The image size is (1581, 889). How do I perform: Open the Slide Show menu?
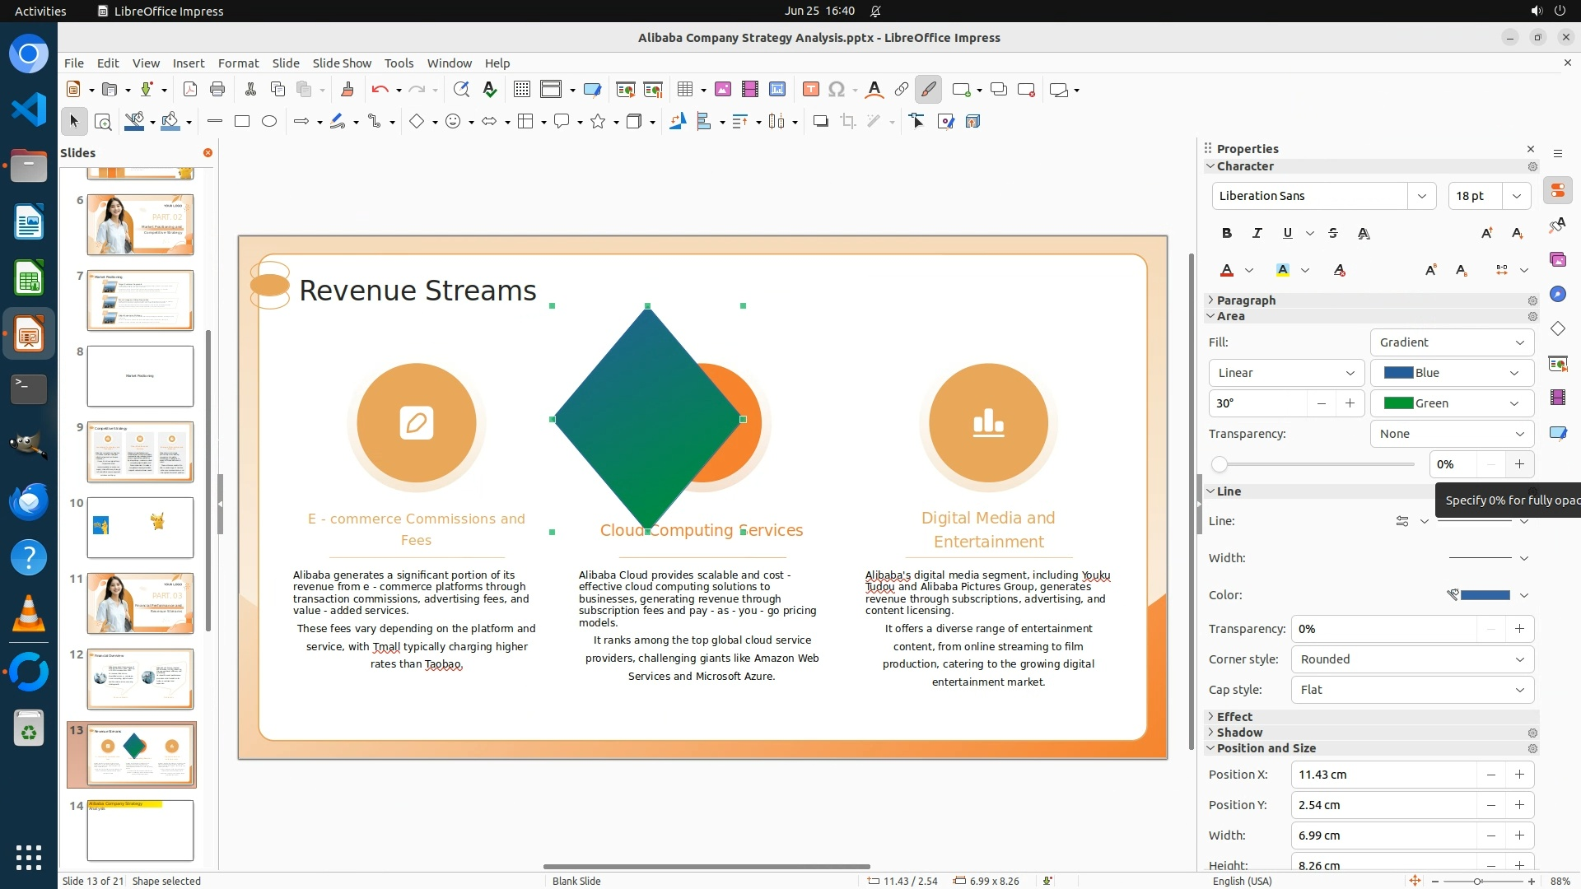342,63
